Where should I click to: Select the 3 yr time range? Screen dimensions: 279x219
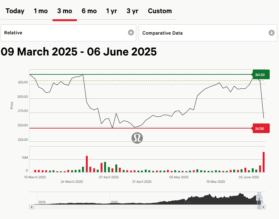tap(132, 11)
